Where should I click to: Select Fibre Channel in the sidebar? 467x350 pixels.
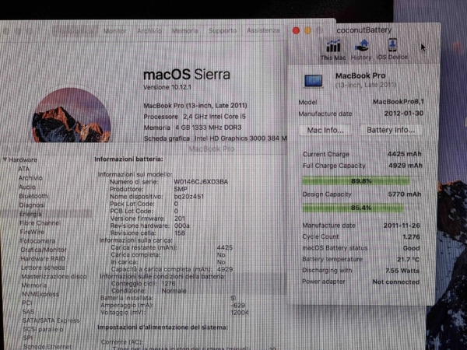(x=40, y=223)
